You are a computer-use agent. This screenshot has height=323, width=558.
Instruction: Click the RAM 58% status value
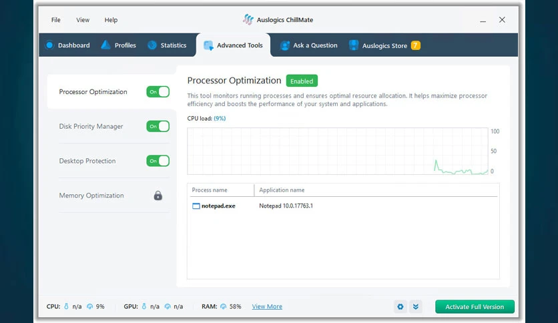click(235, 306)
